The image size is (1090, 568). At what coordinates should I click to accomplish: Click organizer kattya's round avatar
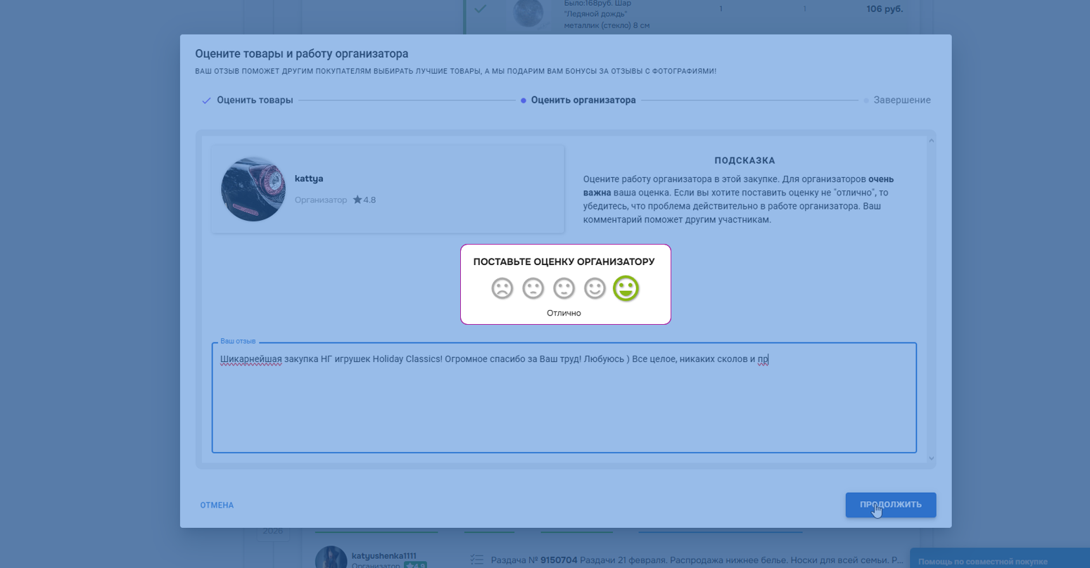[x=253, y=189]
